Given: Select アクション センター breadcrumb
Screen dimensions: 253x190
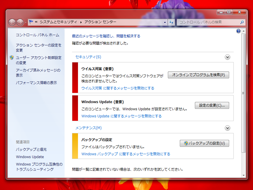Looking at the screenshot, I should (100, 22).
